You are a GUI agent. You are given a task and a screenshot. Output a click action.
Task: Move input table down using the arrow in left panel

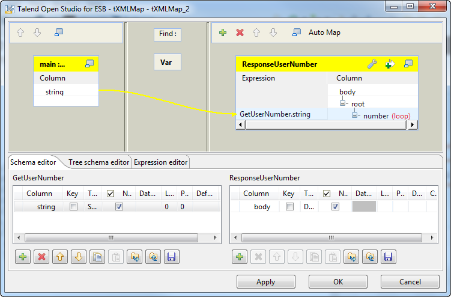pyautogui.click(x=37, y=32)
